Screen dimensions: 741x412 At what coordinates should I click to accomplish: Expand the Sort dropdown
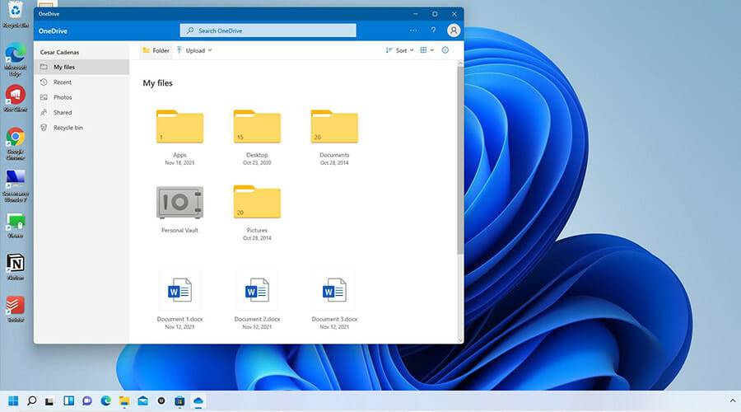pyautogui.click(x=399, y=50)
